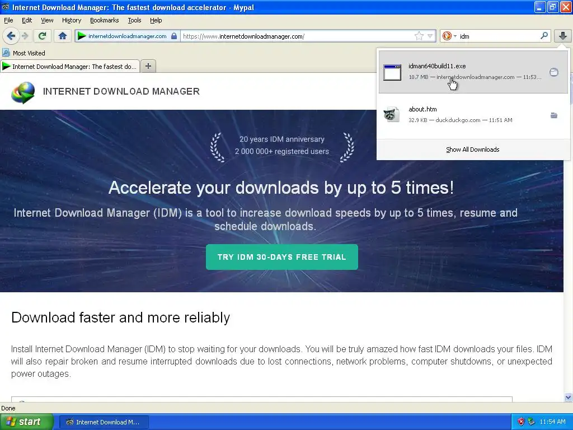Click idman640build11.exe file icon
The width and height of the screenshot is (573, 430).
(392, 72)
